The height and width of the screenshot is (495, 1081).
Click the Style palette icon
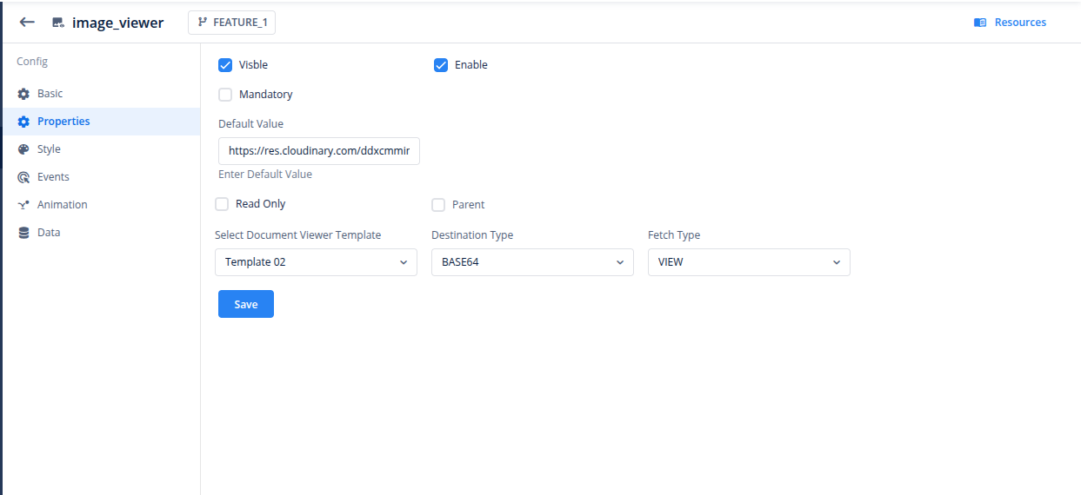pos(24,149)
